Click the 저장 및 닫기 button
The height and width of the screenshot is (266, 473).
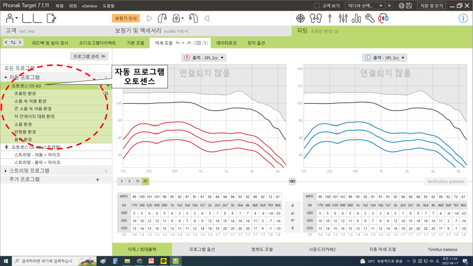coord(431,5)
